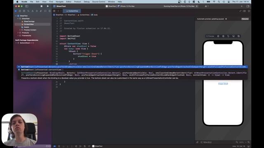The width and height of the screenshot is (264, 148).
Task: Click SheetTest project in the jump bar
Action: point(58,15)
